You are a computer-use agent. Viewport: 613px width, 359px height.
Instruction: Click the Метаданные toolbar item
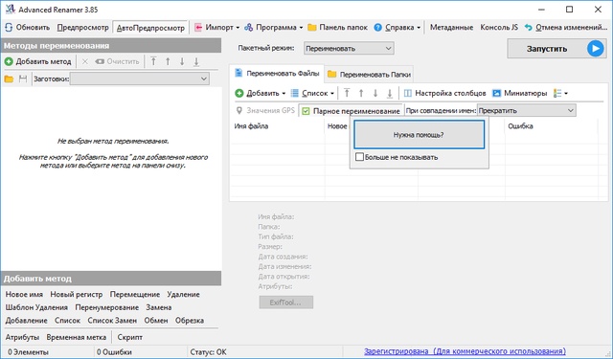451,28
